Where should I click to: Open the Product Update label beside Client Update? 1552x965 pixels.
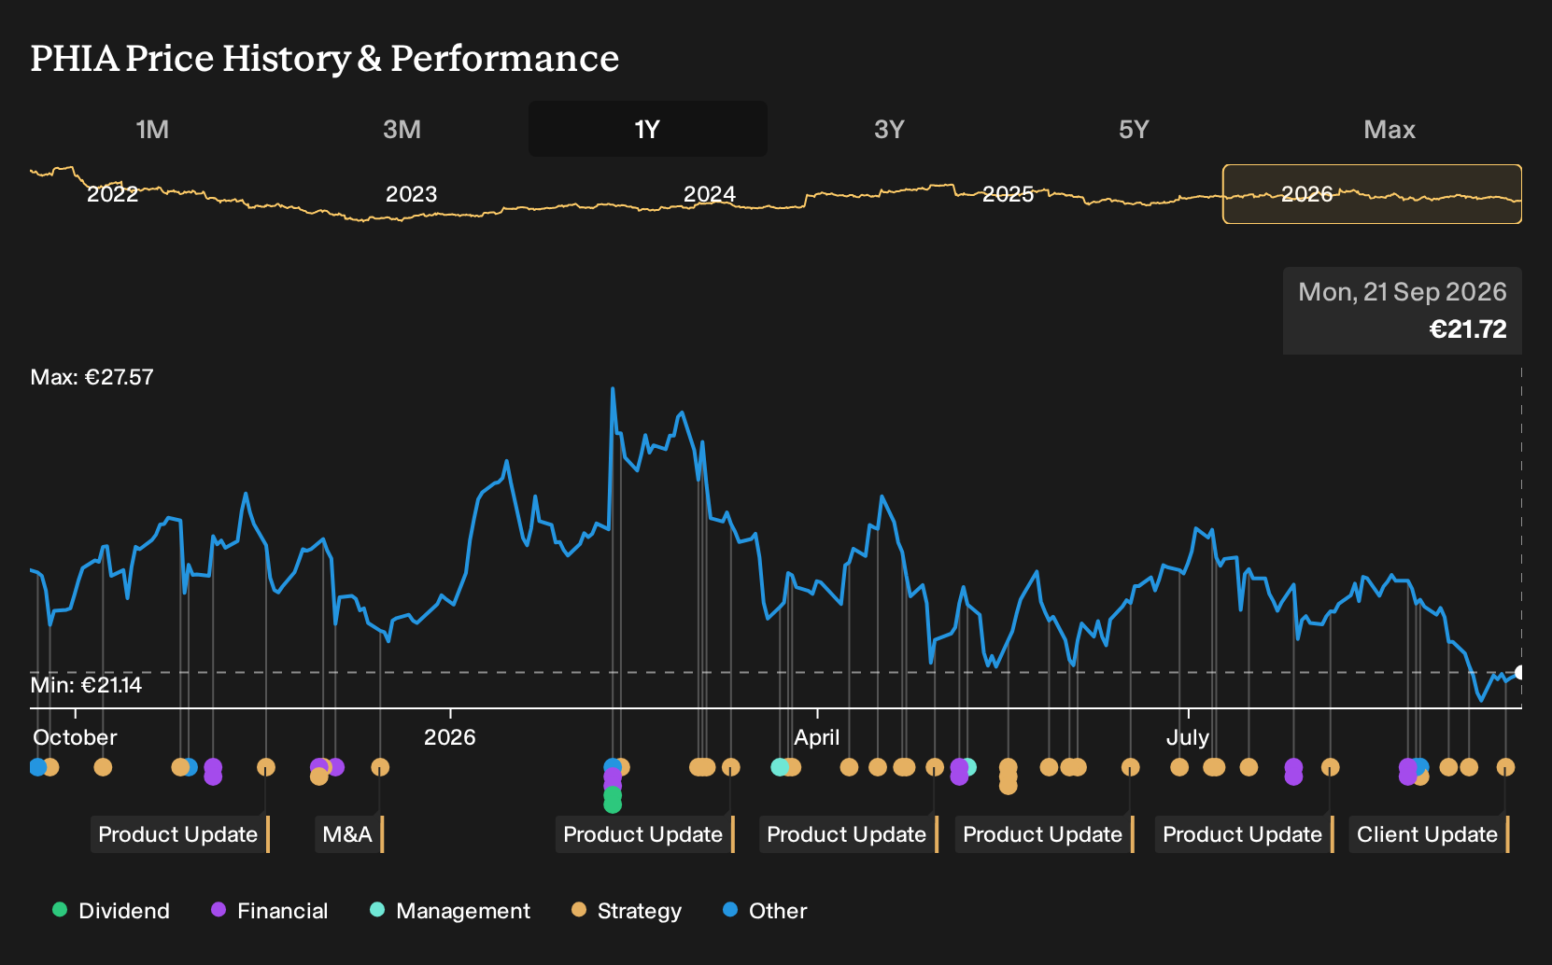point(1244,834)
